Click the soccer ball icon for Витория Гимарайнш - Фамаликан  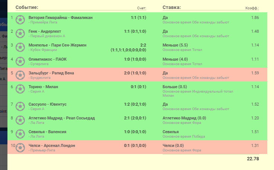[20, 20]
